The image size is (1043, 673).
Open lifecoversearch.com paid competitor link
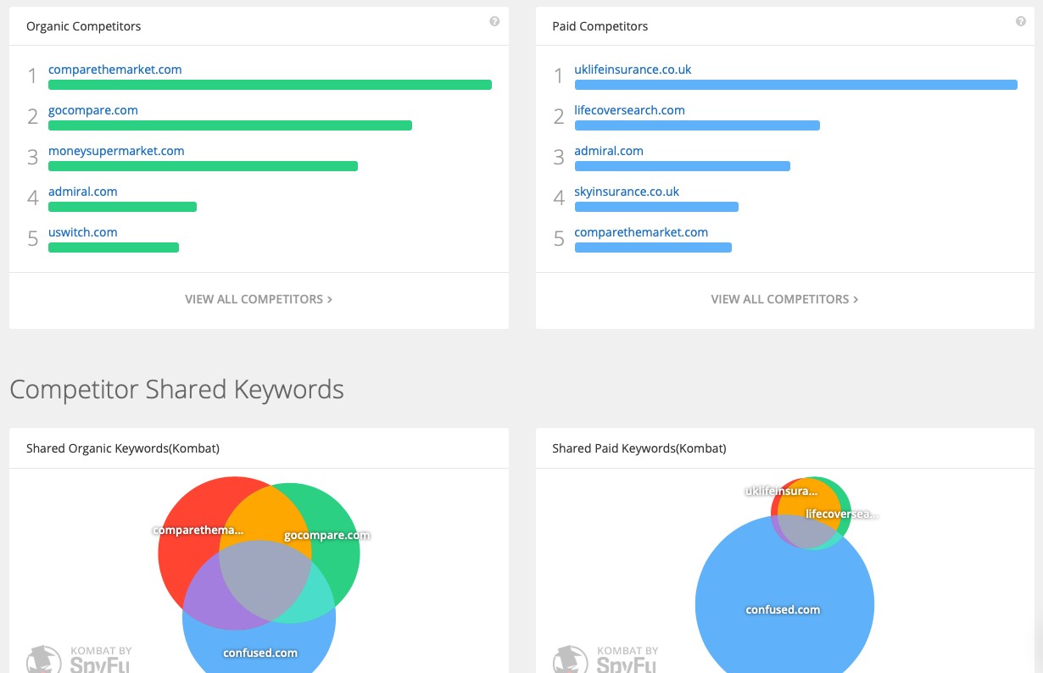point(629,110)
